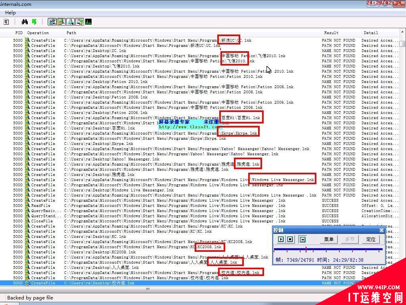Click the 'AllocationSiz...' detail cell
The width and height of the screenshot is (406, 305).
click(x=379, y=216)
